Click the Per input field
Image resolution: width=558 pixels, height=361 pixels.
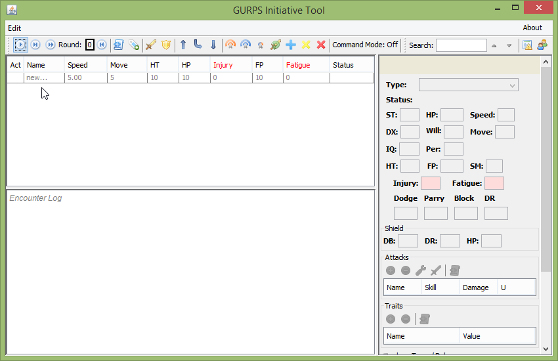[x=454, y=149]
